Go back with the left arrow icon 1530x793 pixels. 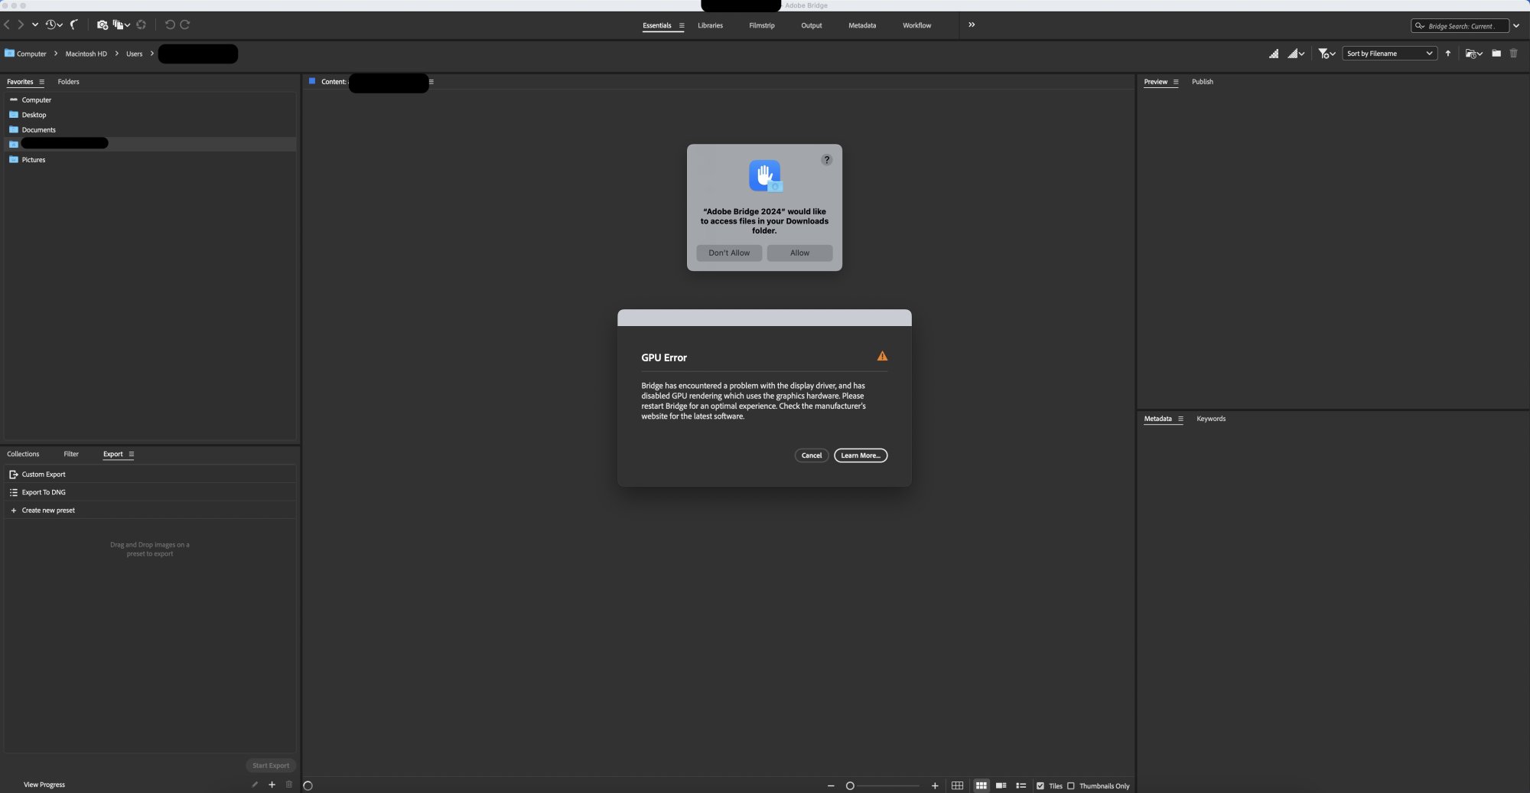[7, 24]
